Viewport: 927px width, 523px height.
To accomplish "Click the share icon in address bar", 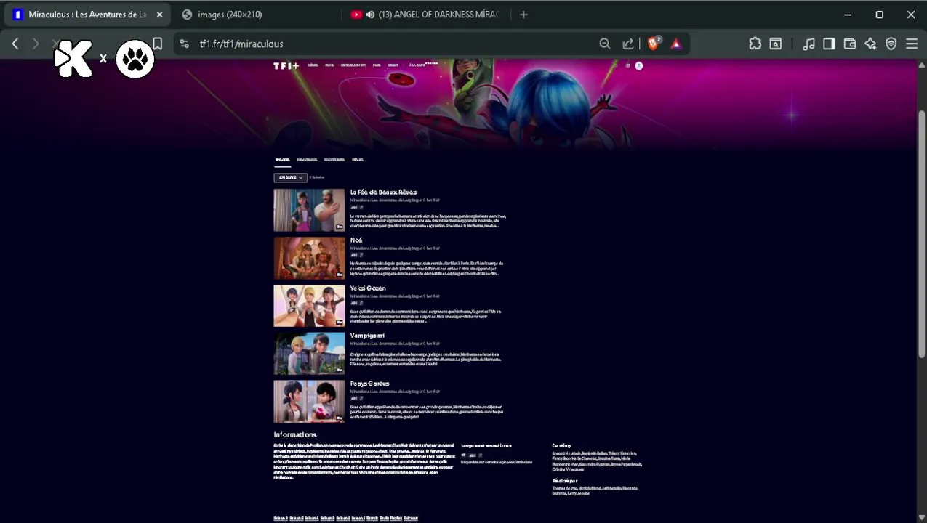I will (x=628, y=44).
